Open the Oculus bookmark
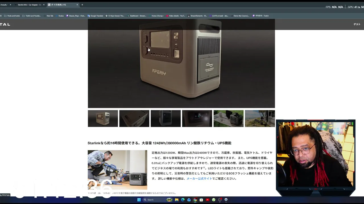The image size is (364, 204). point(60,16)
